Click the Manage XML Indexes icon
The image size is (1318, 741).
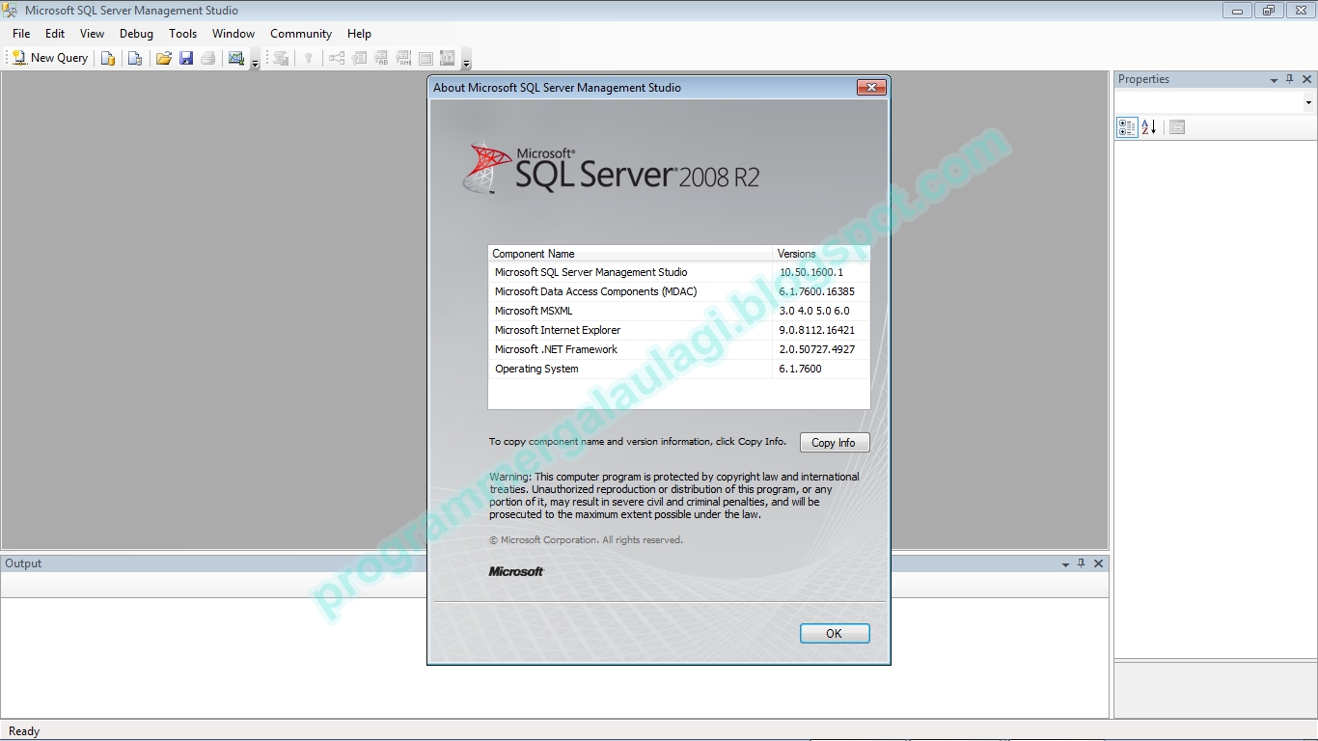403,58
